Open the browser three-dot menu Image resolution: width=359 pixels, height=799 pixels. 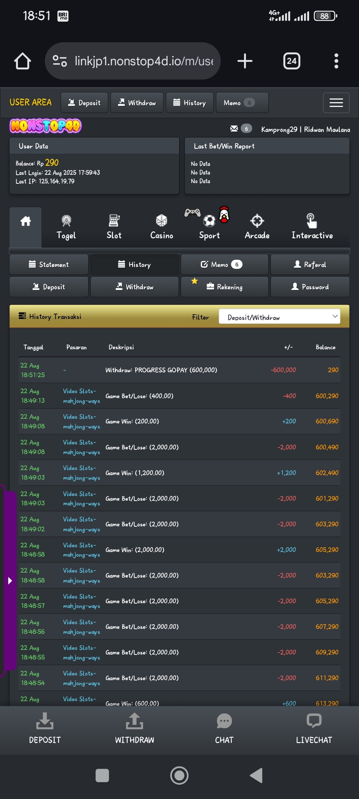(x=336, y=61)
